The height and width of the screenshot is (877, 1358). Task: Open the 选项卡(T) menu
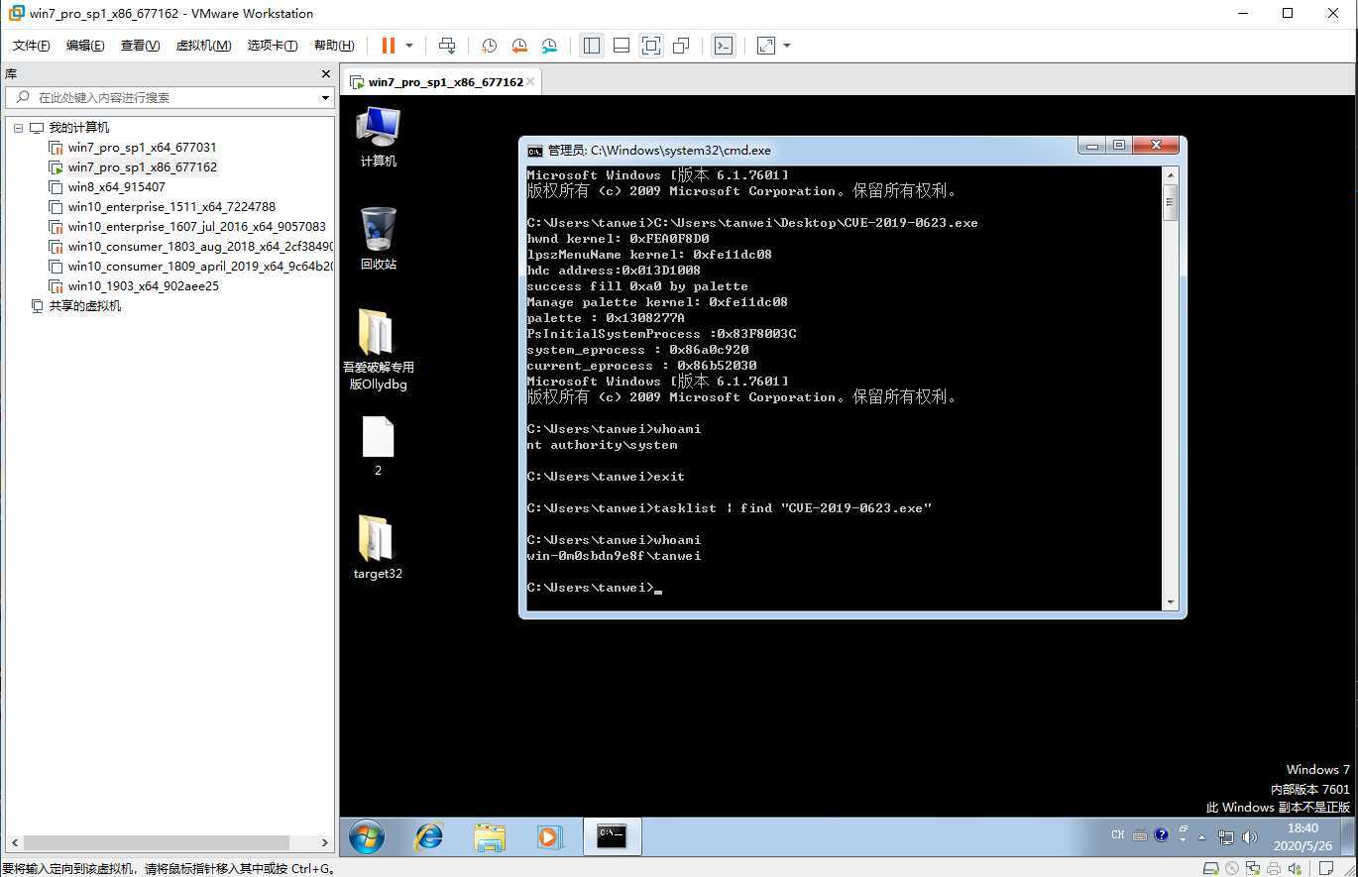(x=273, y=46)
